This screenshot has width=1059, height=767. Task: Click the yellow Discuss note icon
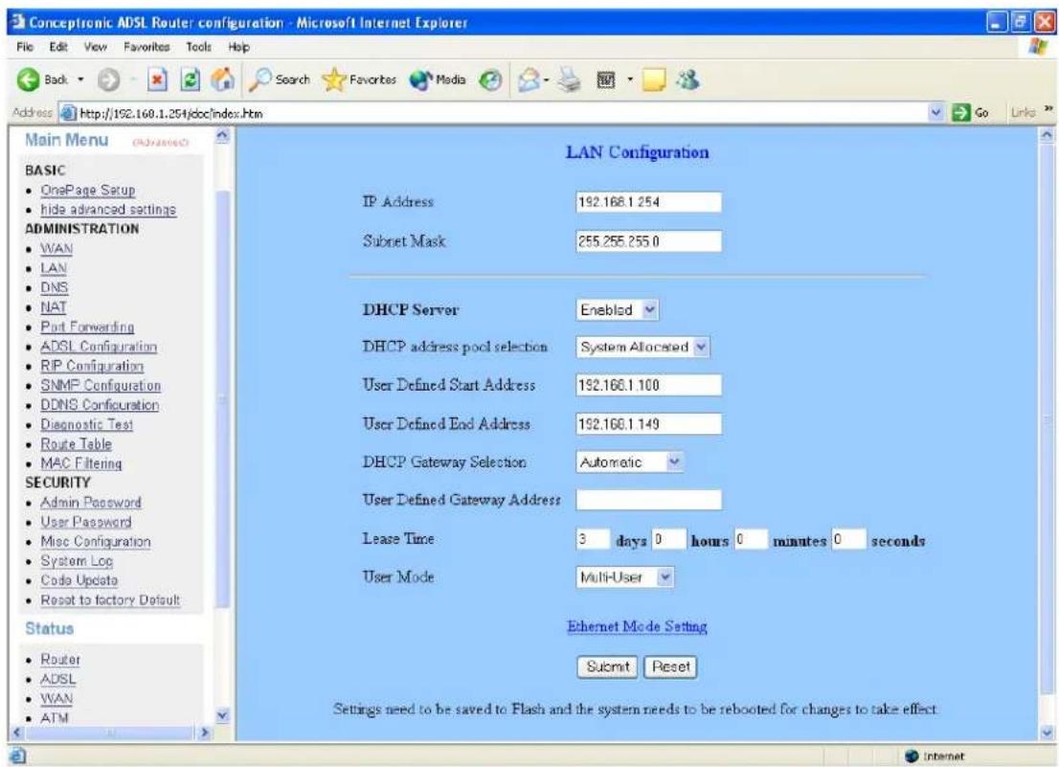pyautogui.click(x=654, y=80)
